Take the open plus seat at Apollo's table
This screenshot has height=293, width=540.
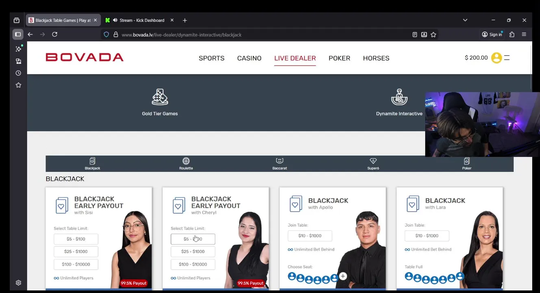pos(343,276)
